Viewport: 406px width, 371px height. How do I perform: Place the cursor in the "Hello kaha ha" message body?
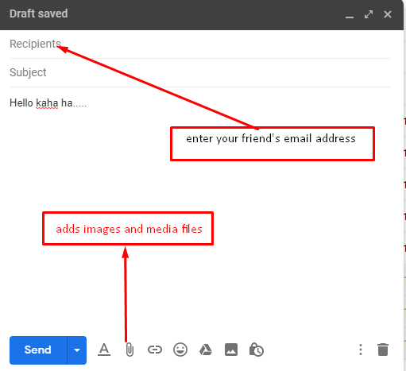click(x=48, y=102)
